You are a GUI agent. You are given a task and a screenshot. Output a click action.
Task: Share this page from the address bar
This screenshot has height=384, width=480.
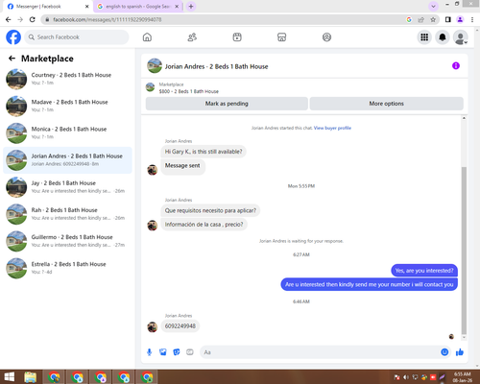point(420,19)
